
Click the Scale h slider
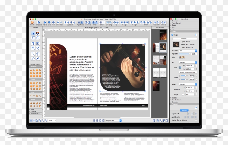click(x=185, y=79)
